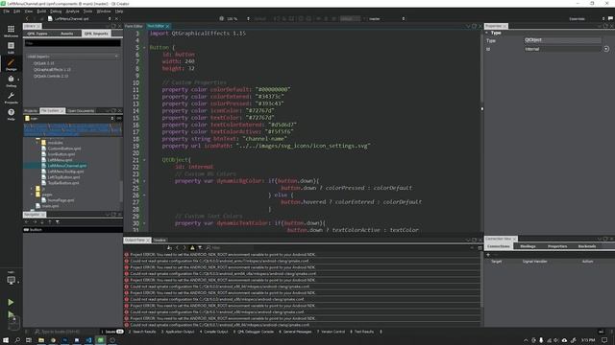The image size is (615, 345).
Task: Open Version Control pane
Action: [x=331, y=332]
